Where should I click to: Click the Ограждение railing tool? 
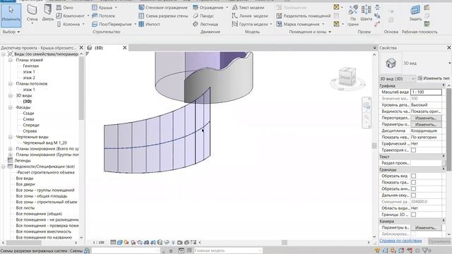[208, 7]
